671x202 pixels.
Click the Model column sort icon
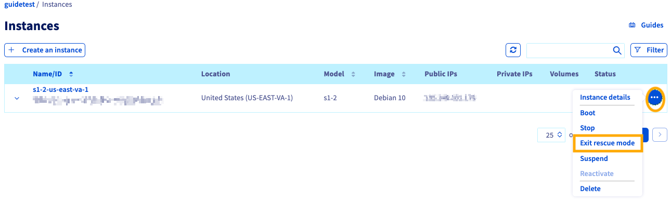click(x=353, y=74)
